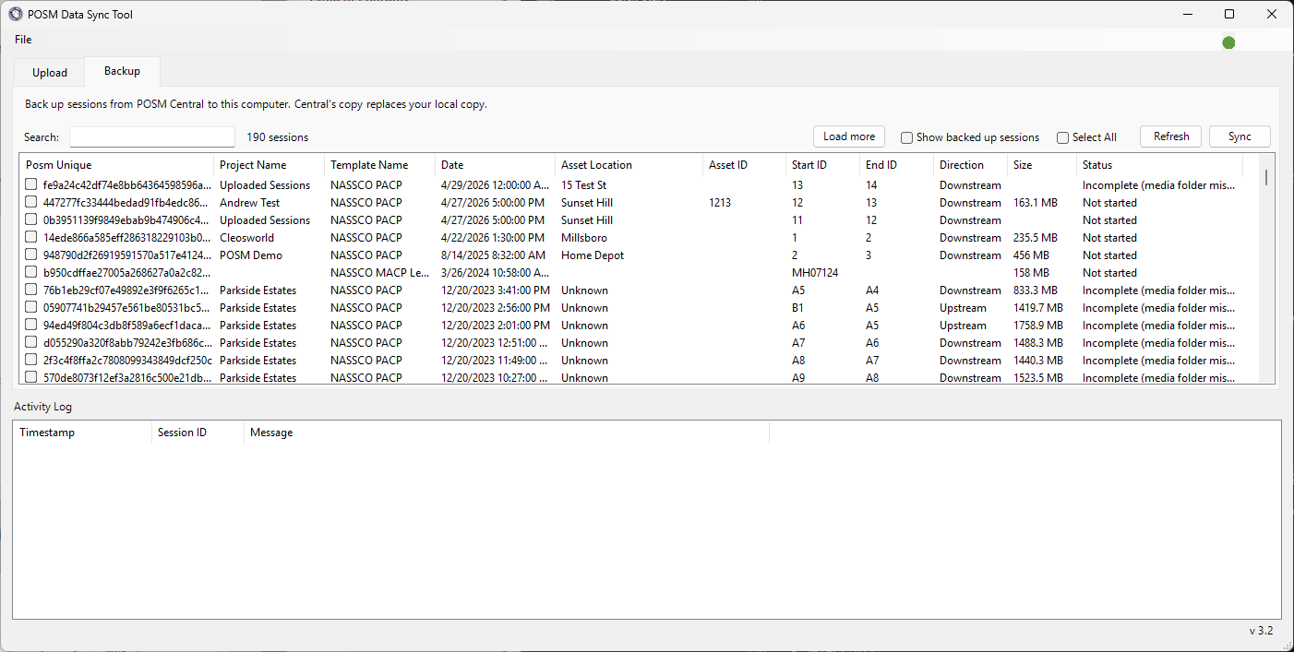Sort sessions by Date column header
Image resolution: width=1294 pixels, height=652 pixels.
click(x=496, y=165)
